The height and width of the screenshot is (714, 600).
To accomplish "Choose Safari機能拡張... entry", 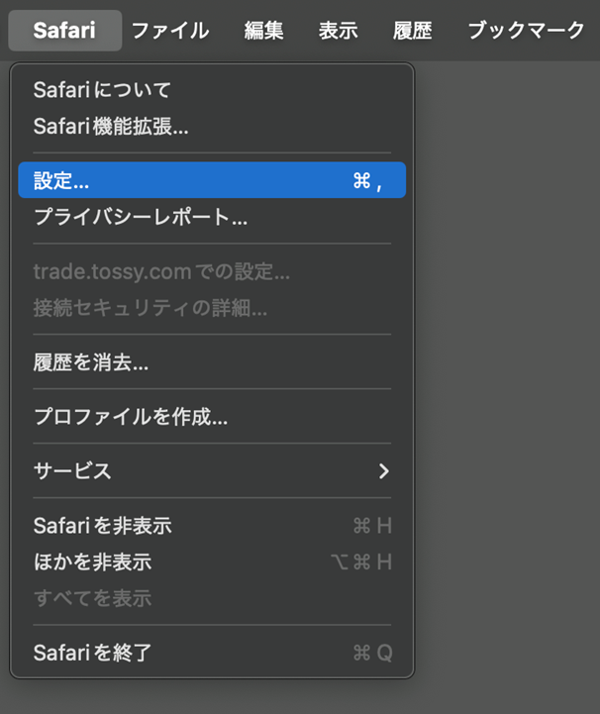I will [x=111, y=126].
